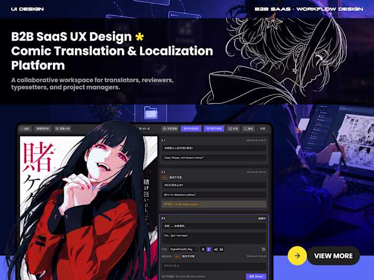This screenshot has width=374, height=280.
Task: Click the timestamp of entry #1
Action: [256, 140]
